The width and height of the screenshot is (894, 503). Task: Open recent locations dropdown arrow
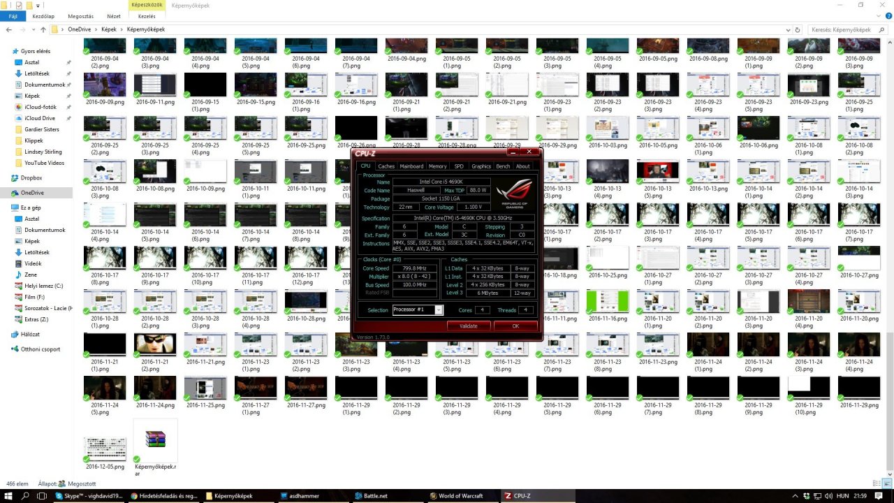tap(34, 30)
